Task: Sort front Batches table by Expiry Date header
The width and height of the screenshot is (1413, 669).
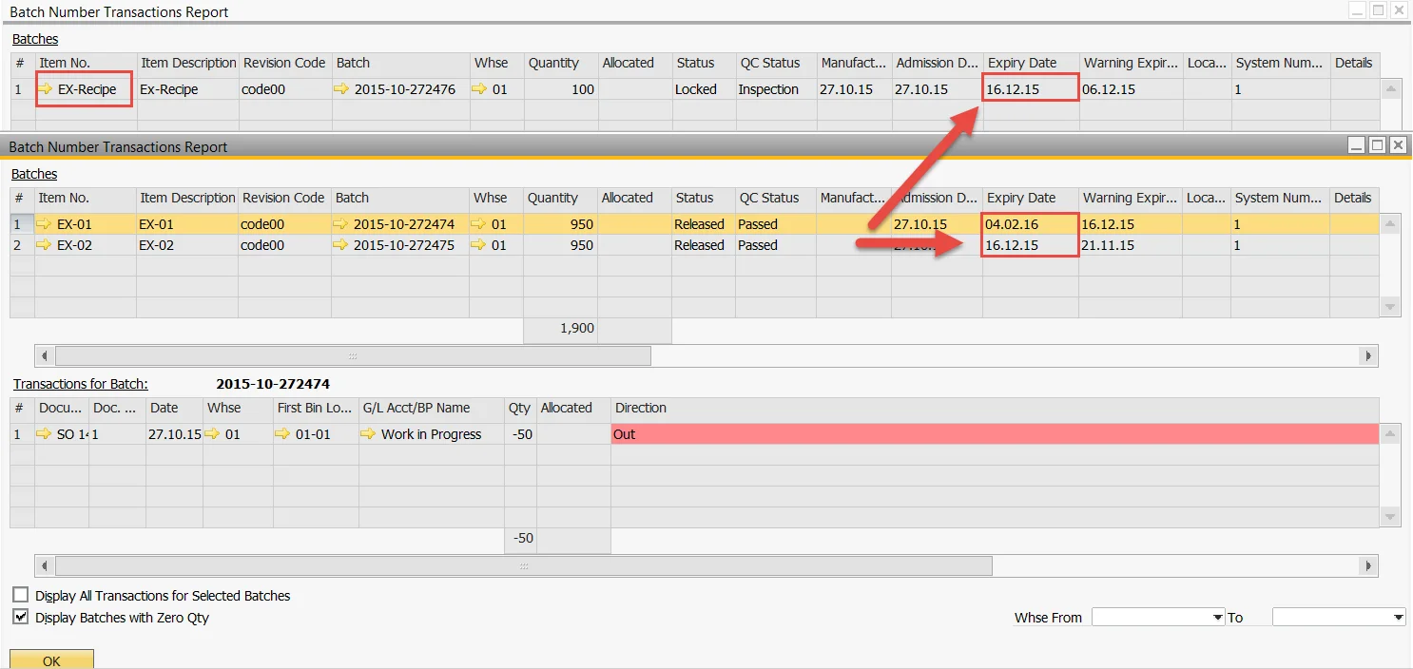Action: coord(1031,198)
